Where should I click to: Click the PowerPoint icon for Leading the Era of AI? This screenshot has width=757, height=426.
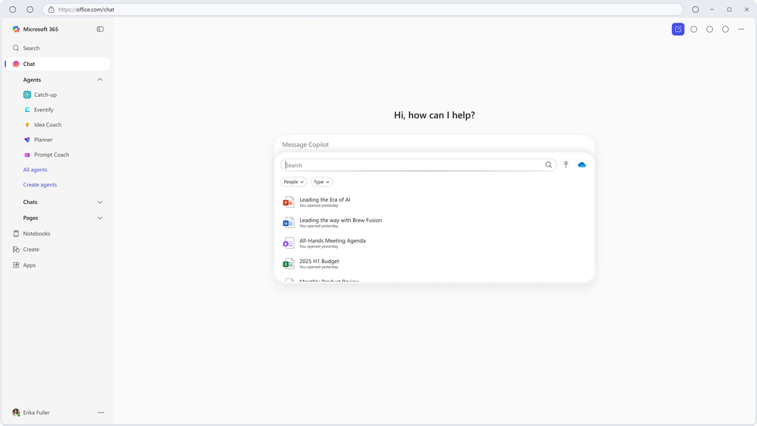point(288,202)
